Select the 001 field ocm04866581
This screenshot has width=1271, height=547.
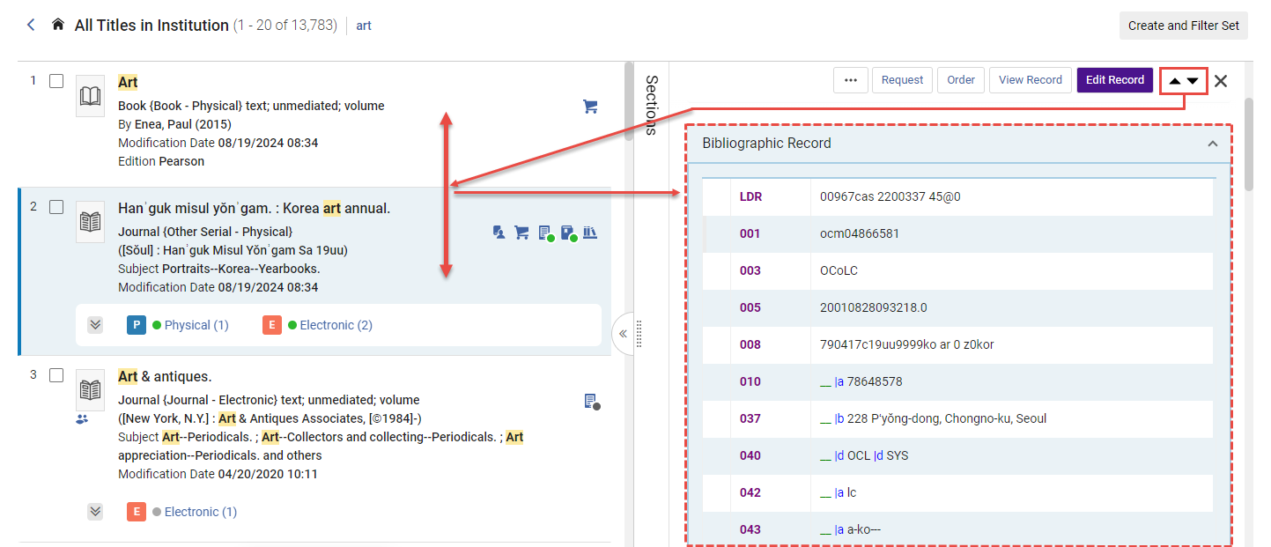(957, 234)
